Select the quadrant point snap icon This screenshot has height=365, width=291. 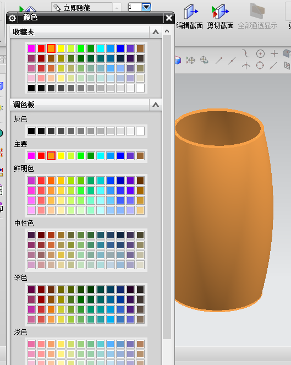pos(260,65)
